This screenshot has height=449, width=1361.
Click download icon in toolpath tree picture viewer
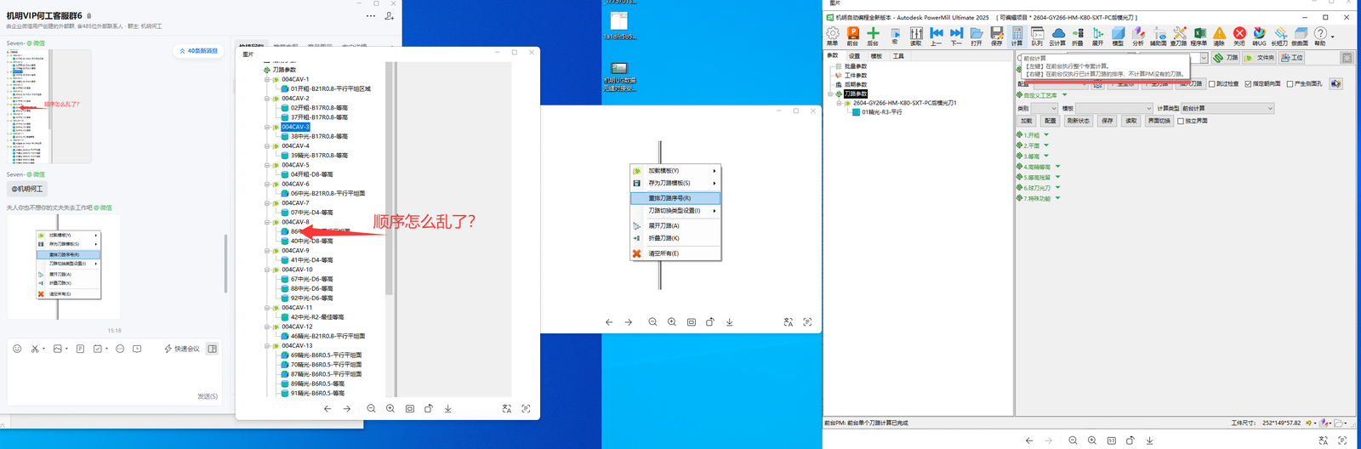coord(448,409)
